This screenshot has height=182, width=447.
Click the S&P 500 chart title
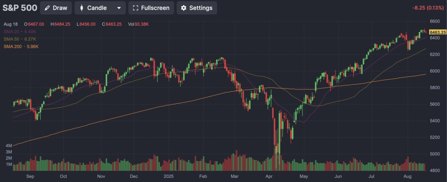tap(19, 7)
